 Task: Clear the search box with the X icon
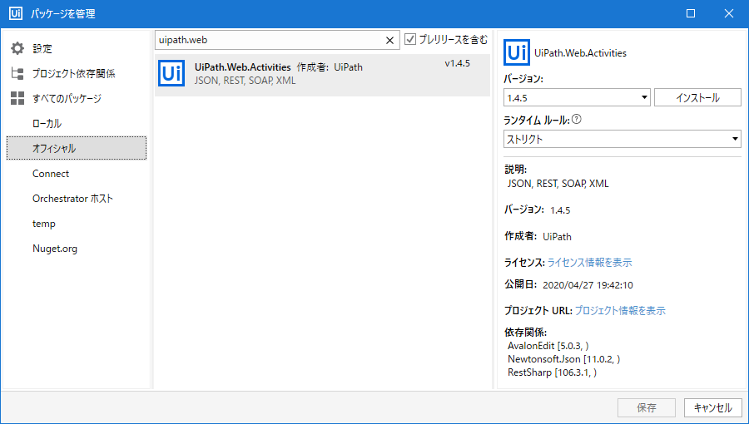point(389,41)
